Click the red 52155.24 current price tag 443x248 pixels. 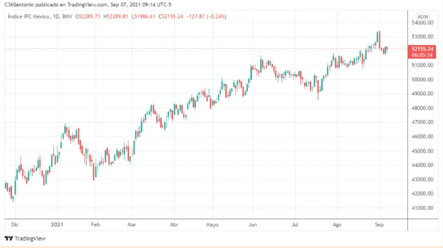pyautogui.click(x=422, y=49)
